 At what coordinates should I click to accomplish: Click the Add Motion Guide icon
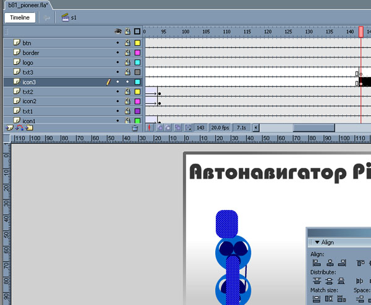19,128
